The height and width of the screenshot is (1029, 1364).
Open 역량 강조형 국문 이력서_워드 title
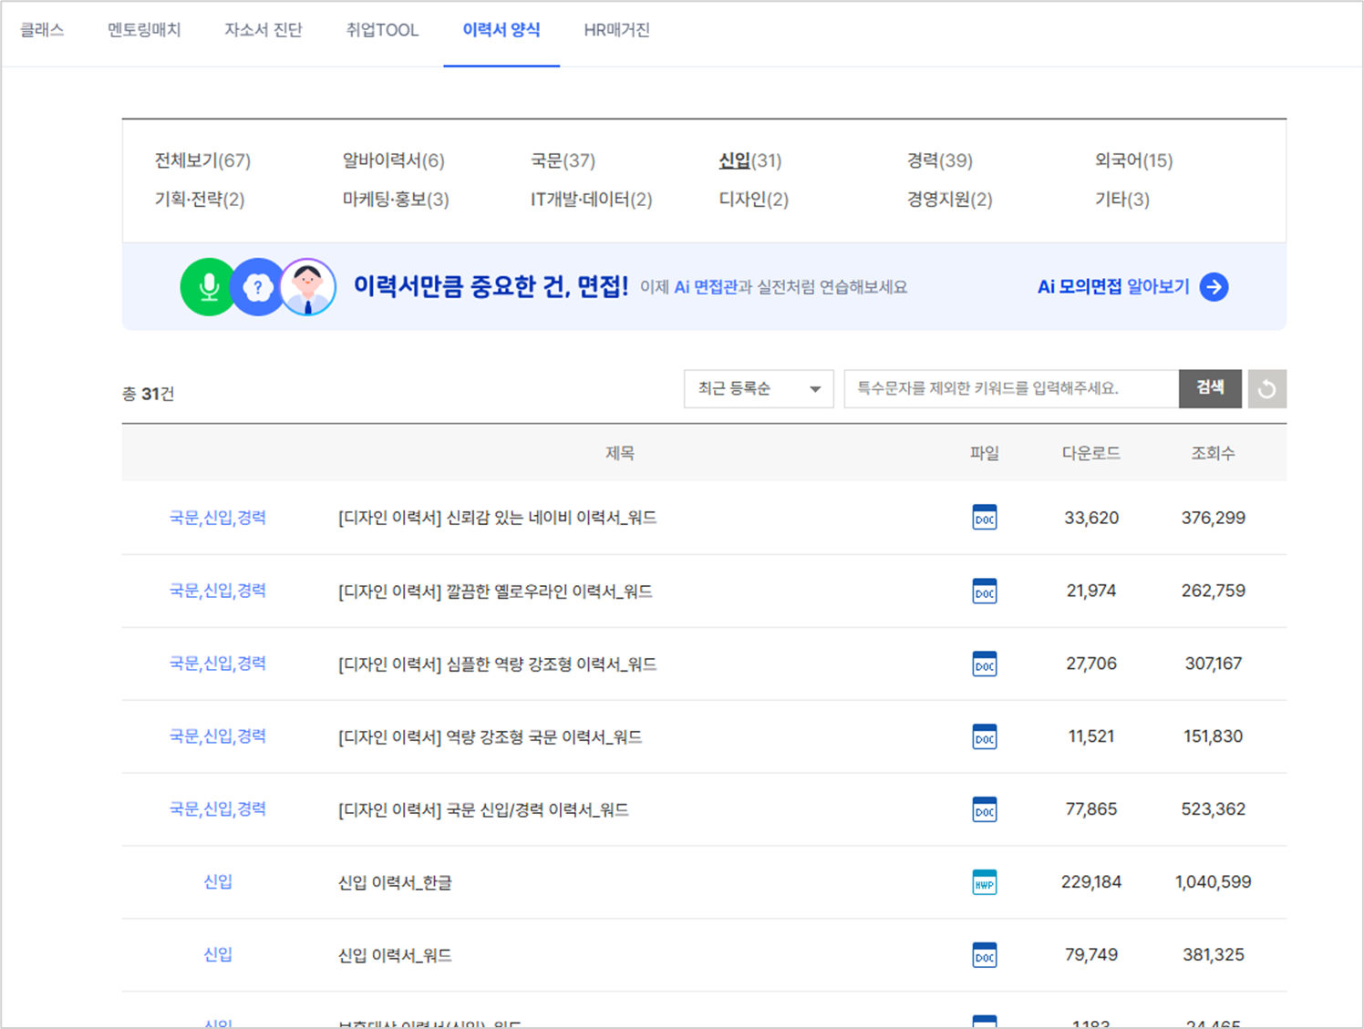tap(490, 737)
